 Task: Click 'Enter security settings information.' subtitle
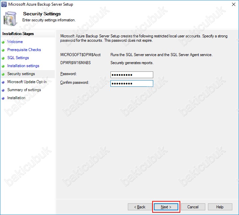[x=49, y=20]
